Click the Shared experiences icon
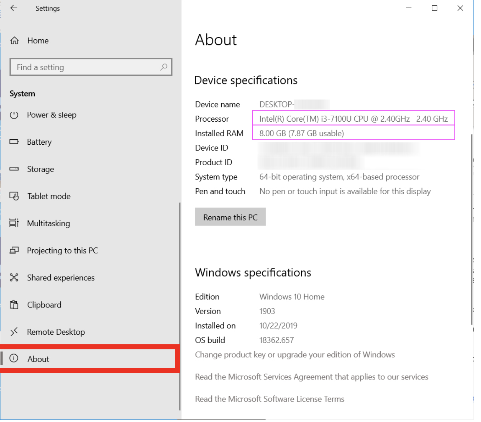 pyautogui.click(x=14, y=277)
